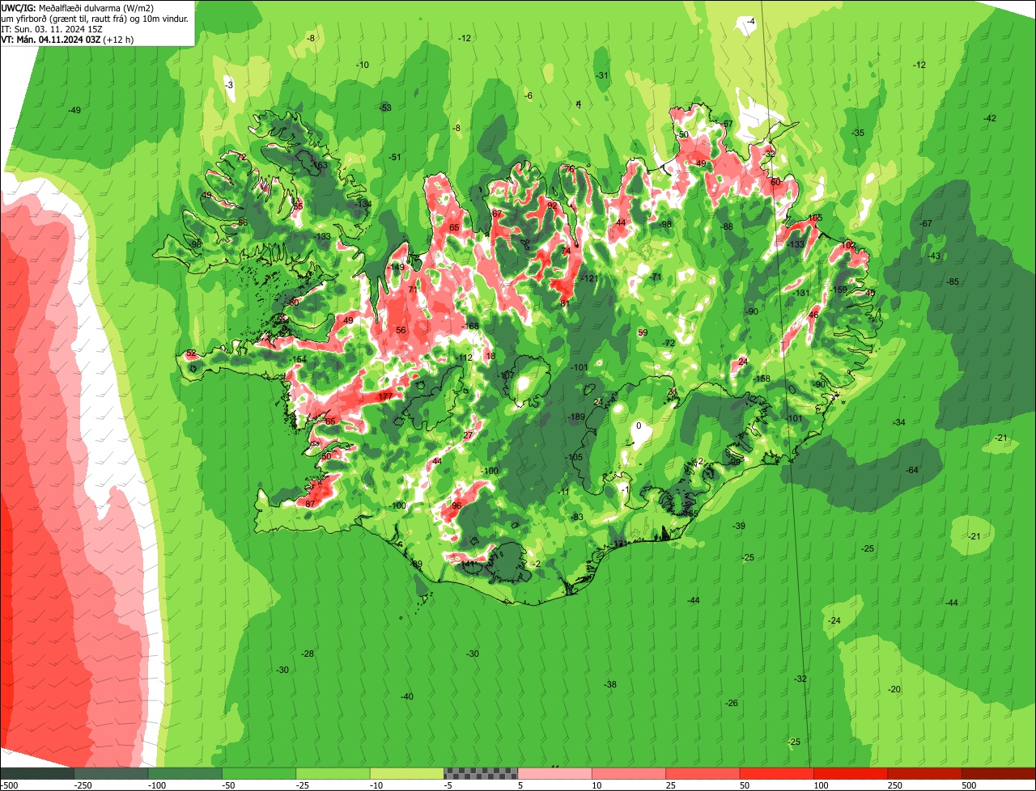Viewport: 1036px width, 791px height.
Task: Click the checkered -5 to 5 legend swatch
Action: pyautogui.click(x=481, y=773)
